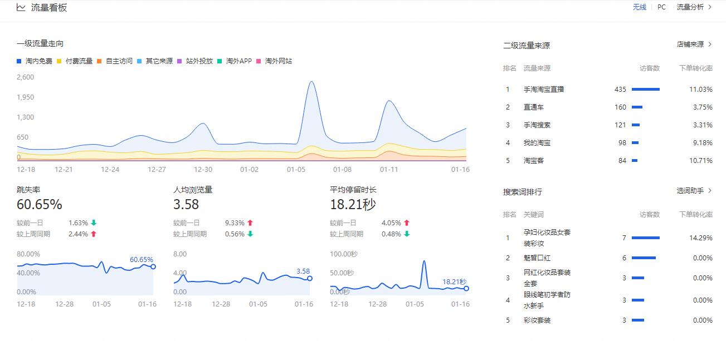Click the 直通车 visitor count bar
The width and height of the screenshot is (726, 341).
click(x=637, y=107)
